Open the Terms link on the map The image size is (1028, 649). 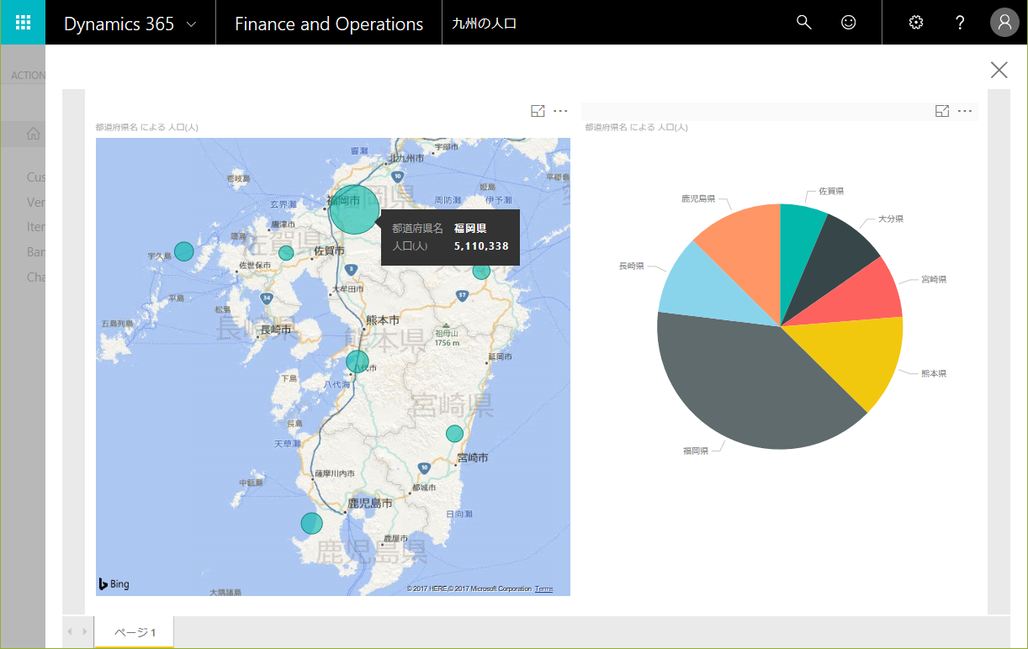click(543, 588)
